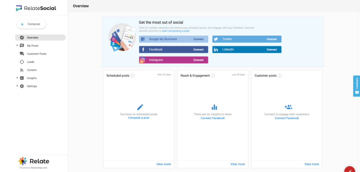Click the Overview compass icon
The image size is (360, 172).
coord(22,38)
